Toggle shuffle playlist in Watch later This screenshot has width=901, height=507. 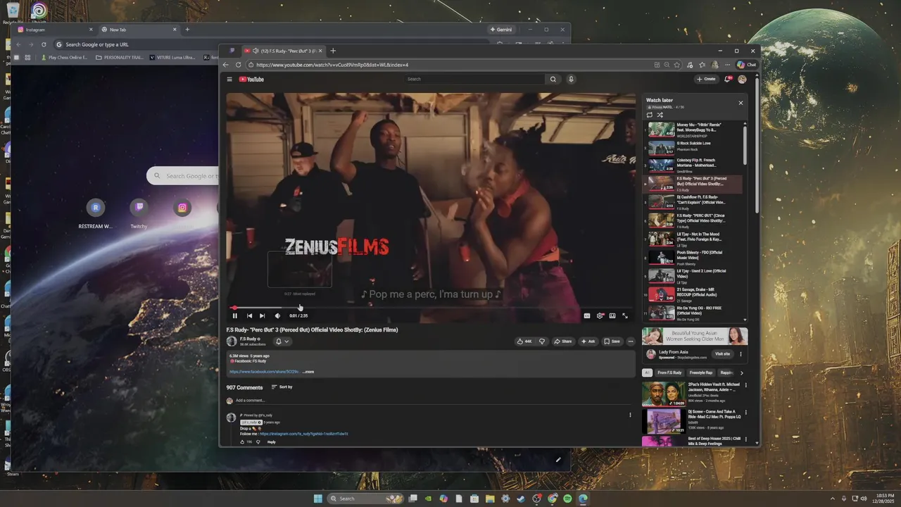[x=660, y=115]
